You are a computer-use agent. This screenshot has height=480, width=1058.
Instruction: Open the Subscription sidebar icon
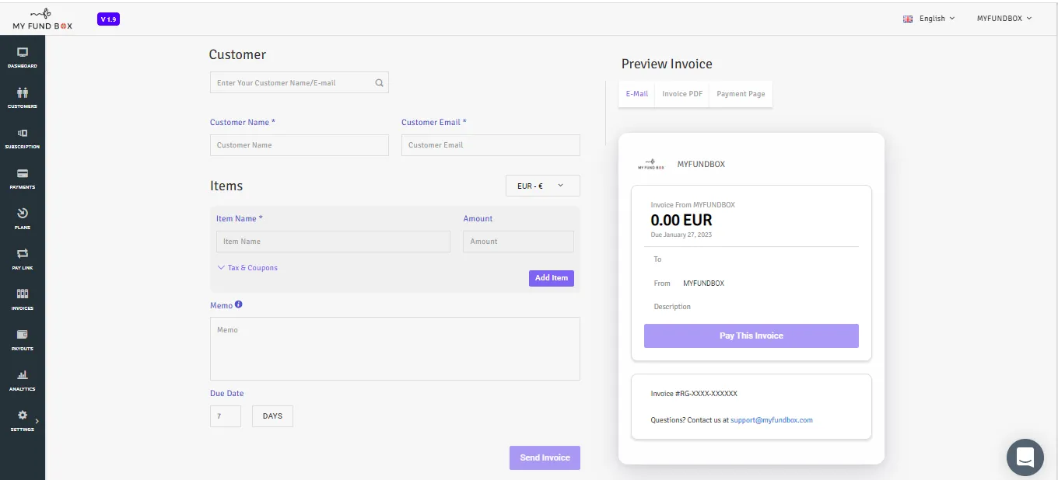click(x=23, y=133)
